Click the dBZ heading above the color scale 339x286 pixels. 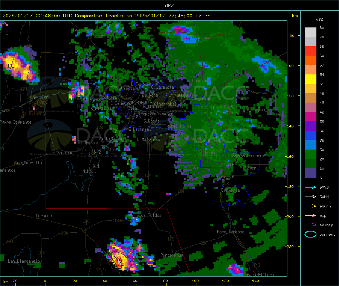pos(319,20)
